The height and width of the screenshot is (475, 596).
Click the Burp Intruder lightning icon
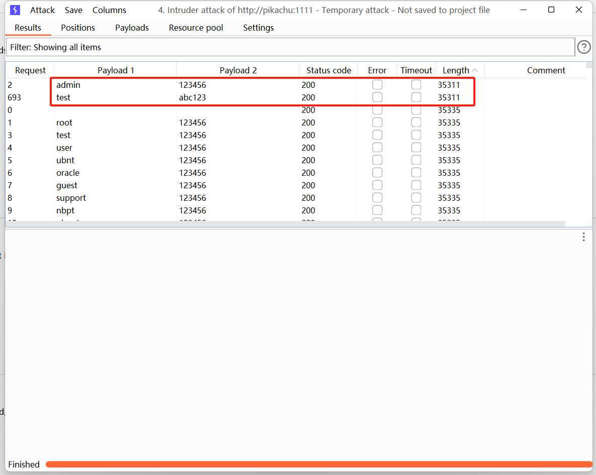click(15, 10)
